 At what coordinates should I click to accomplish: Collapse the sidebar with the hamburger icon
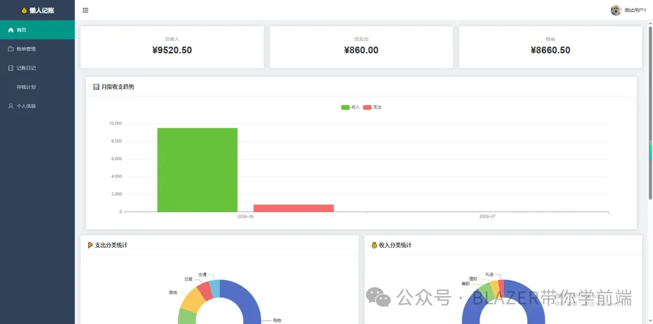85,10
